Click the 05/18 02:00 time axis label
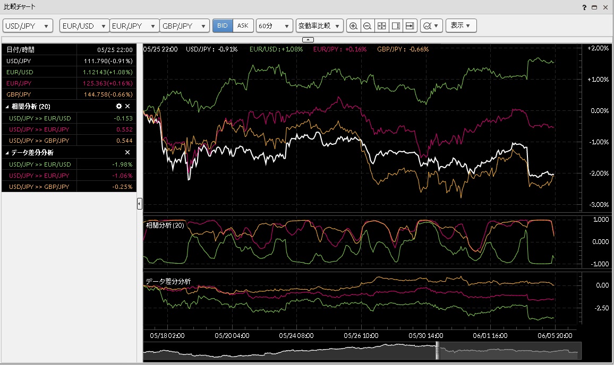This screenshot has height=365, width=614. 167,336
